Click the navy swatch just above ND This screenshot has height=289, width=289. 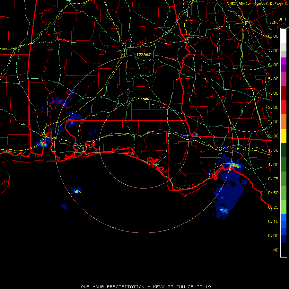[284, 239]
